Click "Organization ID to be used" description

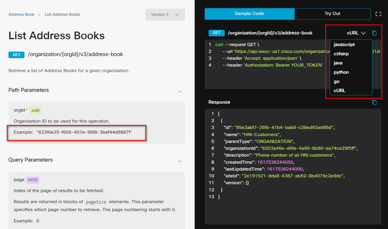point(62,121)
